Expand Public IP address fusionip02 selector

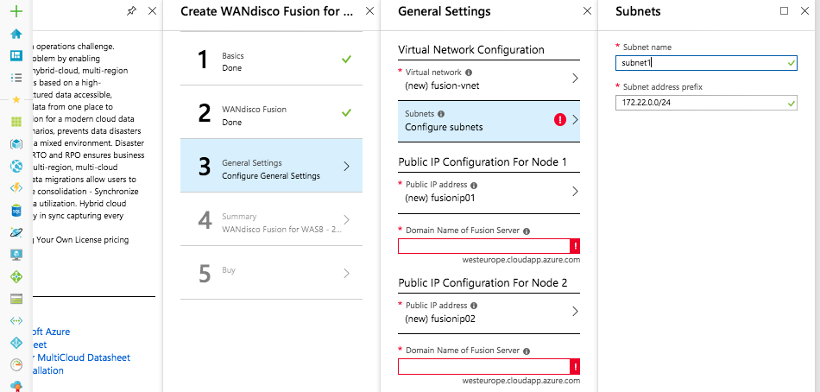pos(489,312)
